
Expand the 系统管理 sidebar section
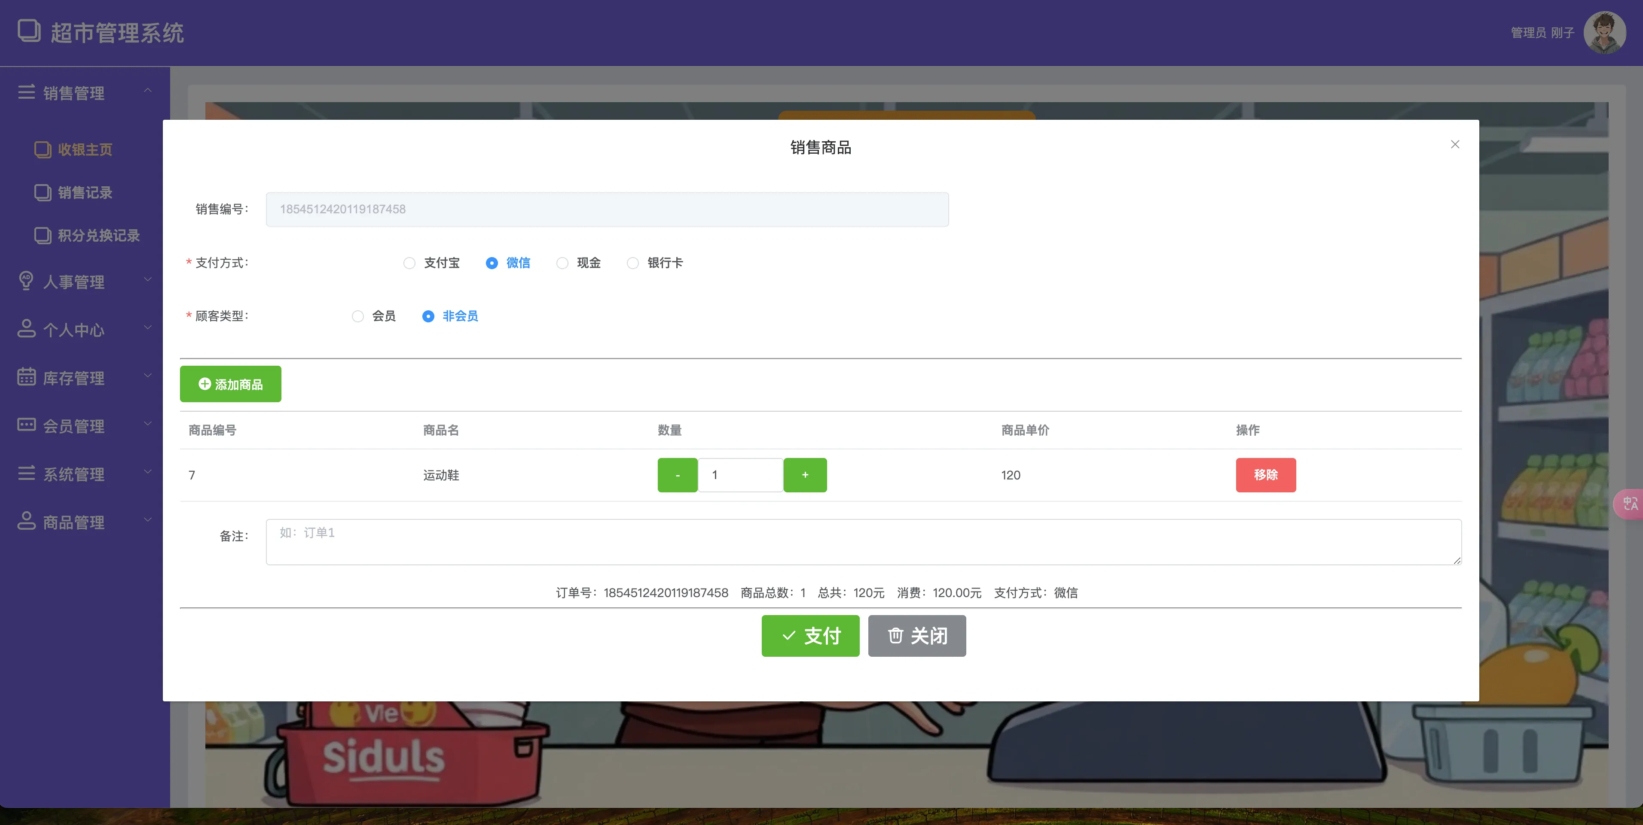pyautogui.click(x=73, y=474)
